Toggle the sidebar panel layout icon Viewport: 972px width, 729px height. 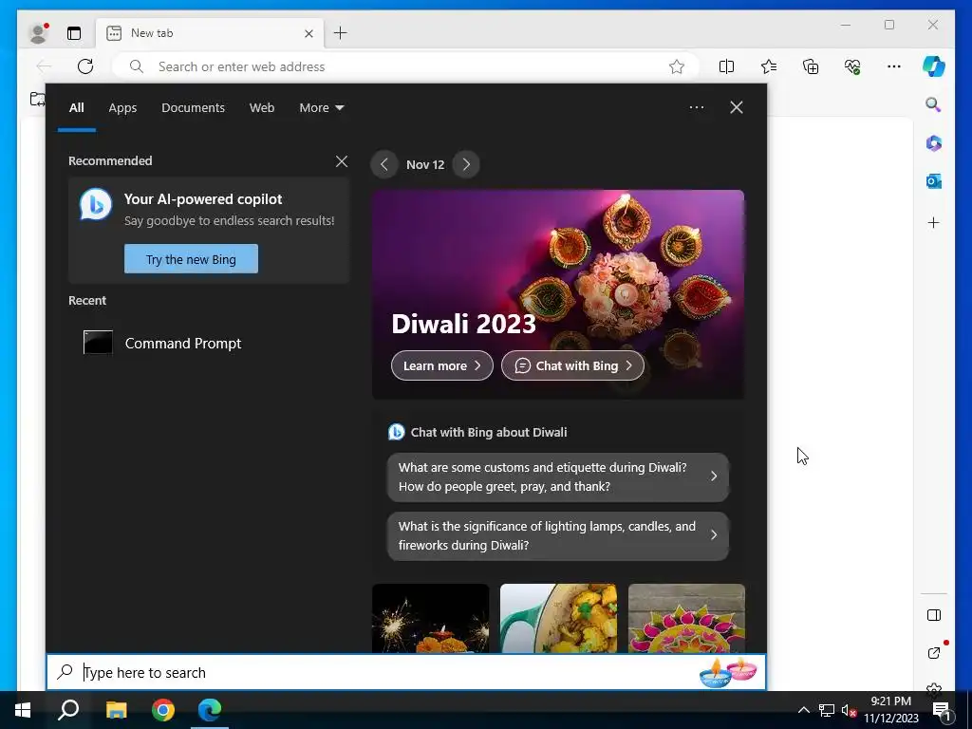tap(934, 615)
